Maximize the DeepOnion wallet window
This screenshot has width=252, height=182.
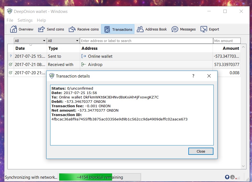(x=225, y=11)
